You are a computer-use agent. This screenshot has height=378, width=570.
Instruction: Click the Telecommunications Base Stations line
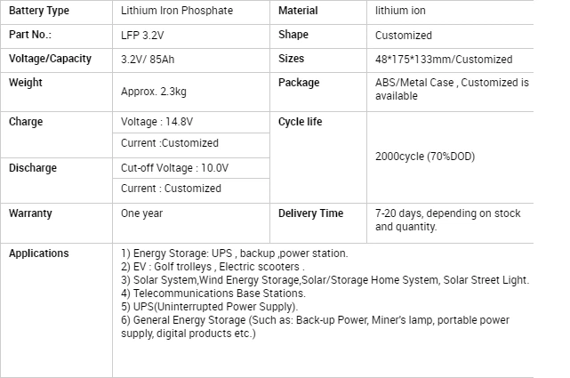[213, 294]
